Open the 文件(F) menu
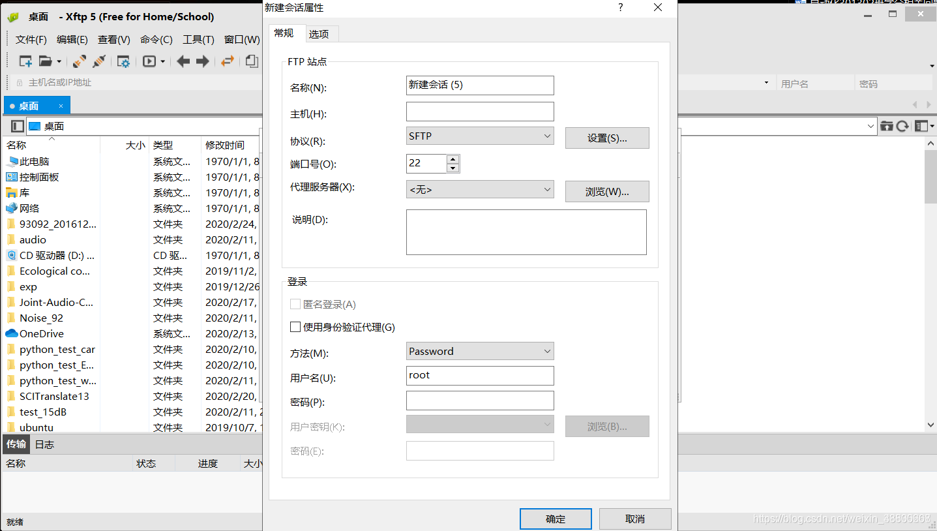 coord(31,39)
